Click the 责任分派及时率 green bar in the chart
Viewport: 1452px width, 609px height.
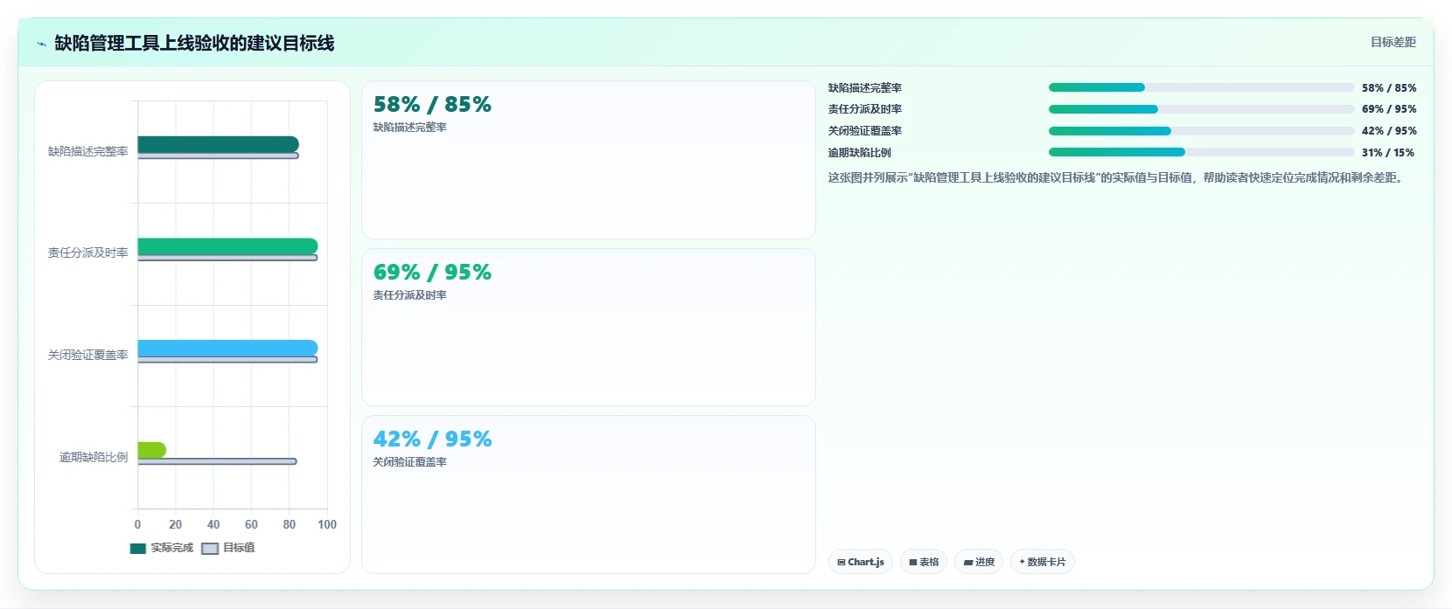227,246
